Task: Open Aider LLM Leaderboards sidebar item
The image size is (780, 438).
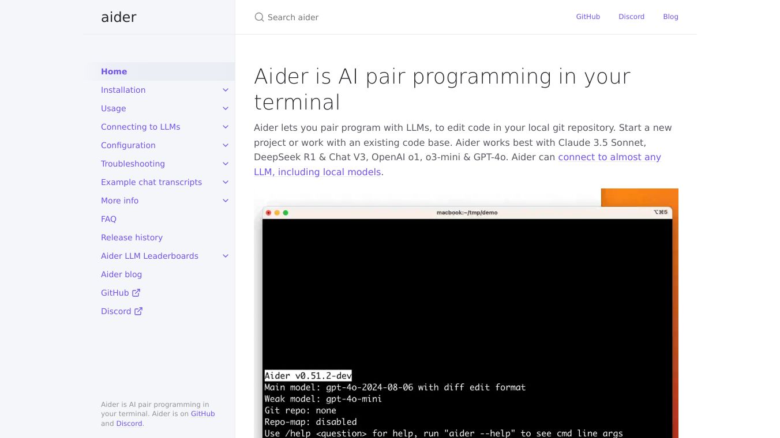Action: [x=149, y=256]
